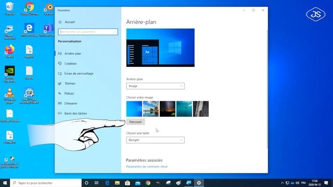This screenshot has width=333, height=187.
Task: Expand the Choisir une taille Remplir dropdown
Action: pyautogui.click(x=155, y=140)
